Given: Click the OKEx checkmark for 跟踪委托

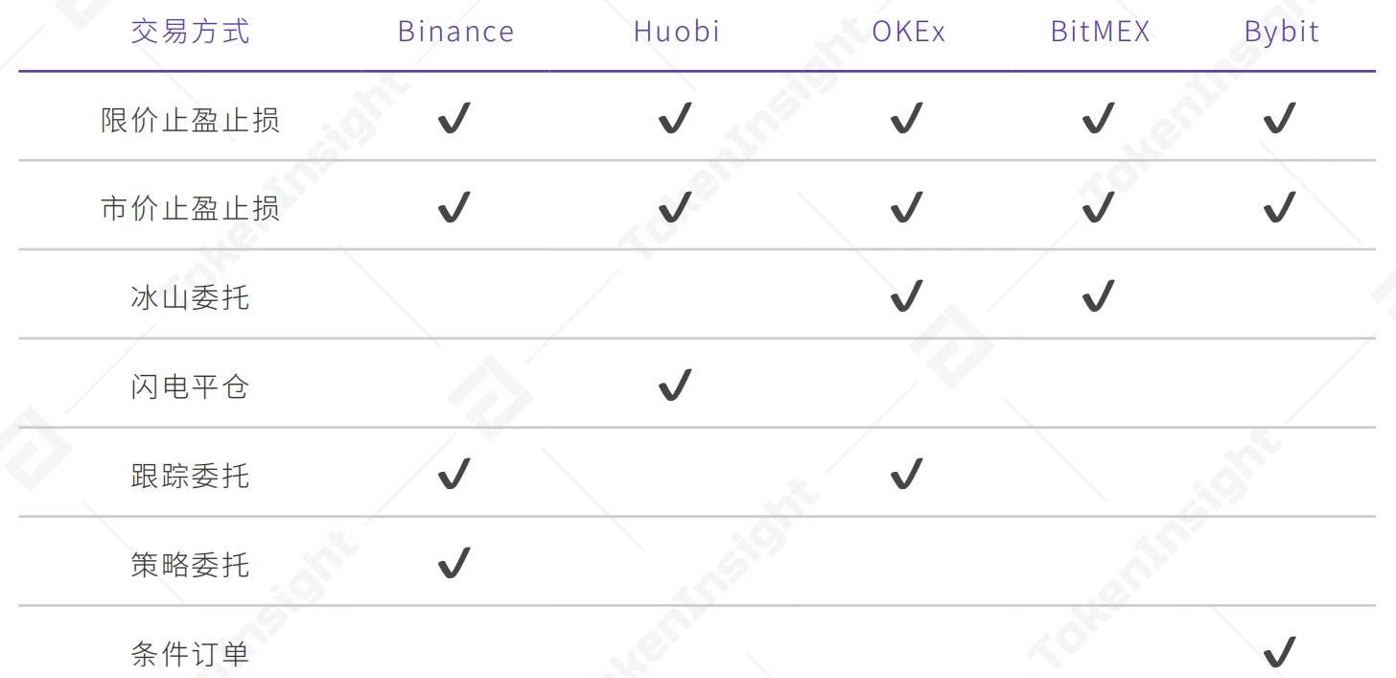Looking at the screenshot, I should coord(906,475).
